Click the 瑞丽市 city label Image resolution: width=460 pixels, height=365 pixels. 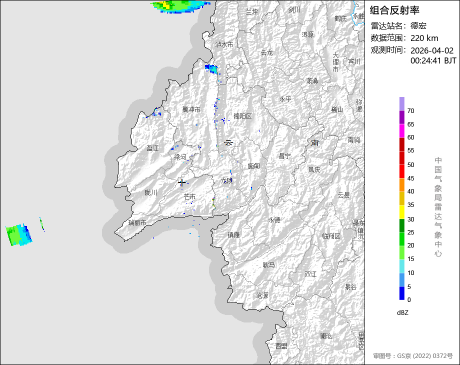tap(137, 222)
